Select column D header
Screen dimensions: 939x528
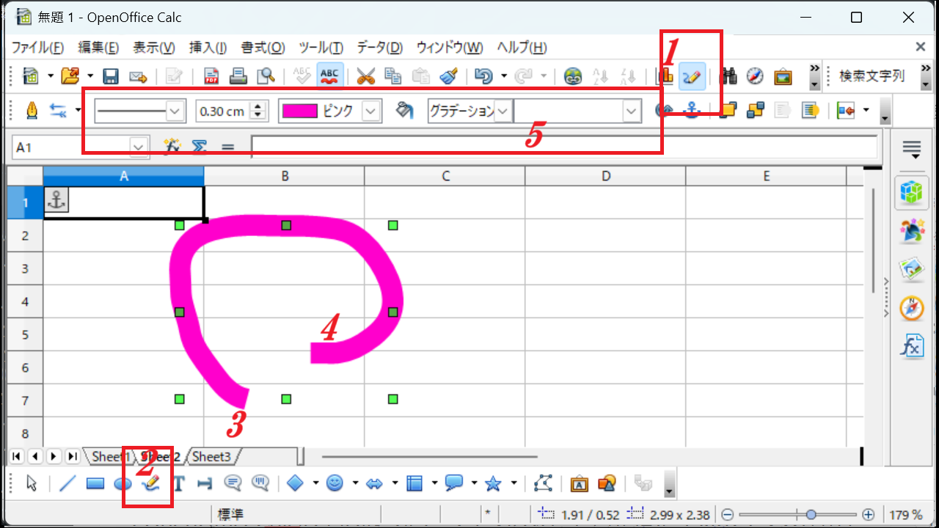[x=606, y=176]
